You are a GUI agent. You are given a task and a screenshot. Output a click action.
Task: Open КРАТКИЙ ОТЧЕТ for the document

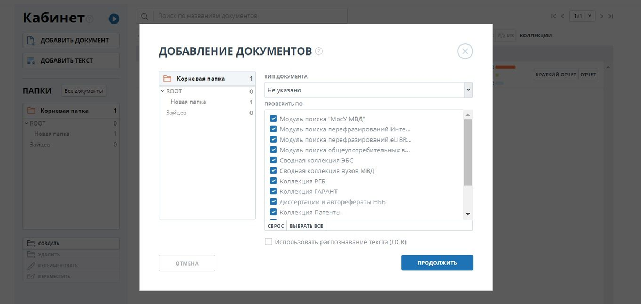pyautogui.click(x=556, y=75)
